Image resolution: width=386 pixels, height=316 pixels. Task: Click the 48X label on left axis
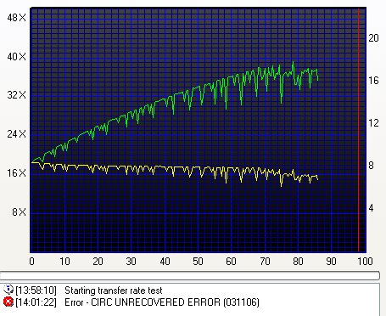click(16, 18)
